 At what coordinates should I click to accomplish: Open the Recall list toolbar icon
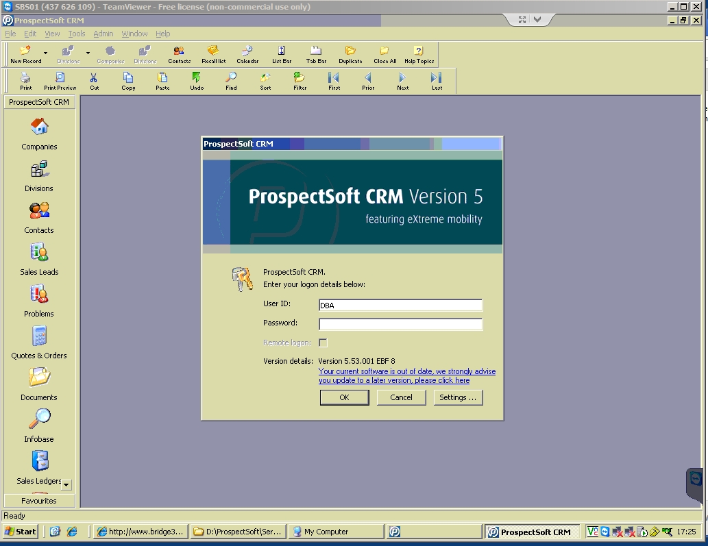(x=214, y=55)
